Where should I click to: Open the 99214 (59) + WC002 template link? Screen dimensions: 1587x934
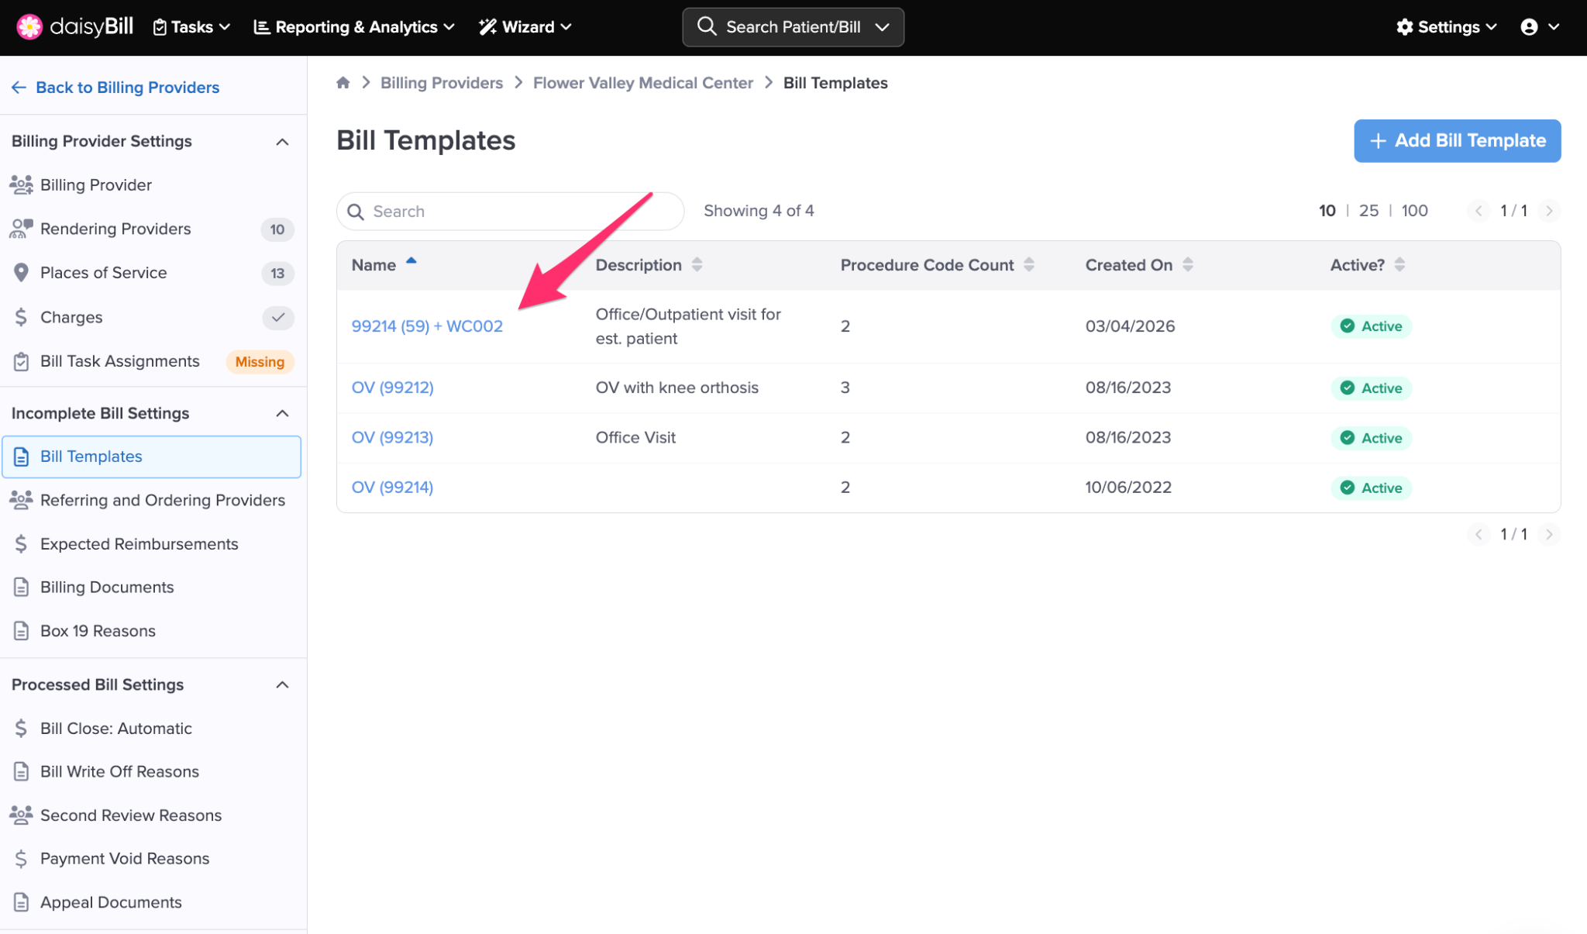(427, 326)
